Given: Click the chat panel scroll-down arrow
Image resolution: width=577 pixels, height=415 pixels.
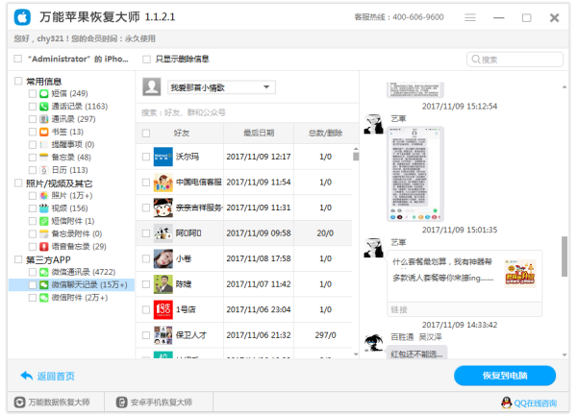Looking at the screenshot, I should 564,354.
